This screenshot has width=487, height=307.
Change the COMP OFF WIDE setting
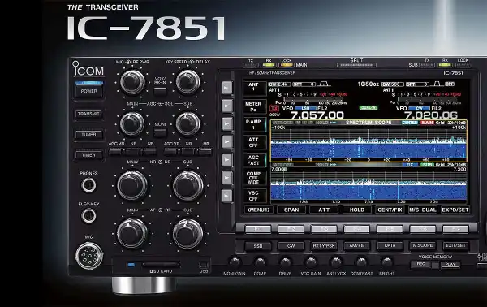point(255,178)
